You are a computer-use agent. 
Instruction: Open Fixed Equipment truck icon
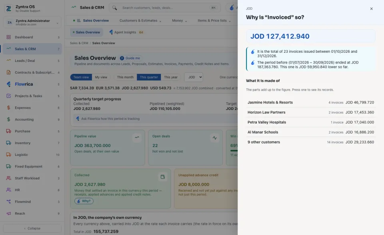click(x=8, y=166)
